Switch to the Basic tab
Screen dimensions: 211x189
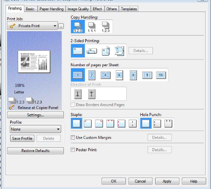pyautogui.click(x=30, y=9)
